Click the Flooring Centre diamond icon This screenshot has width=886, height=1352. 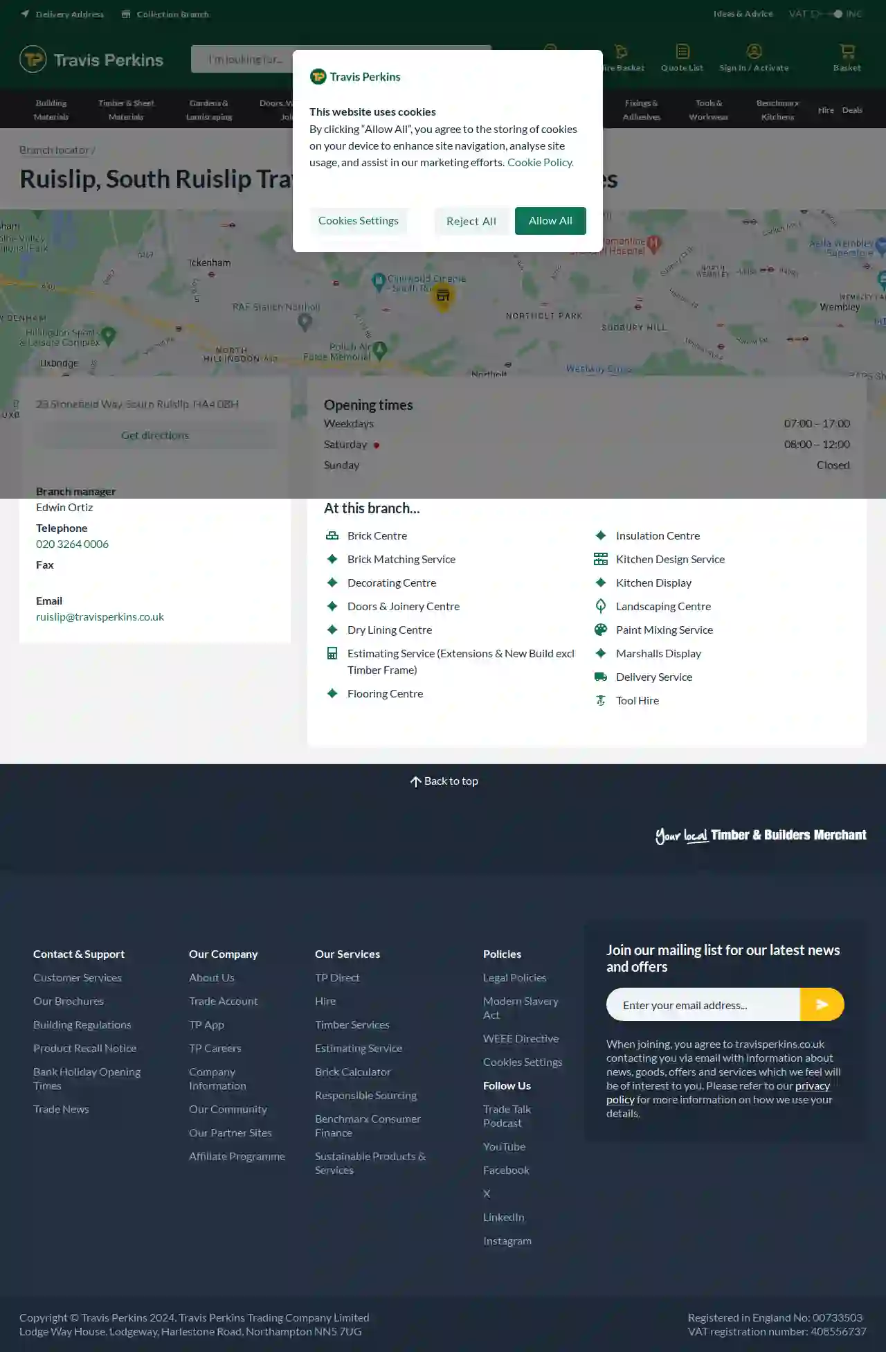[332, 693]
